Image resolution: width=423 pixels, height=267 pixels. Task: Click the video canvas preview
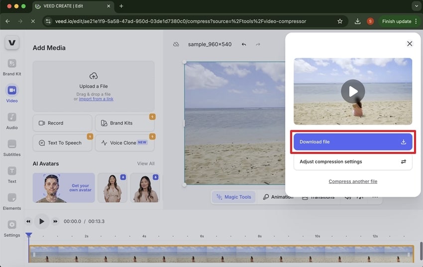[235, 124]
